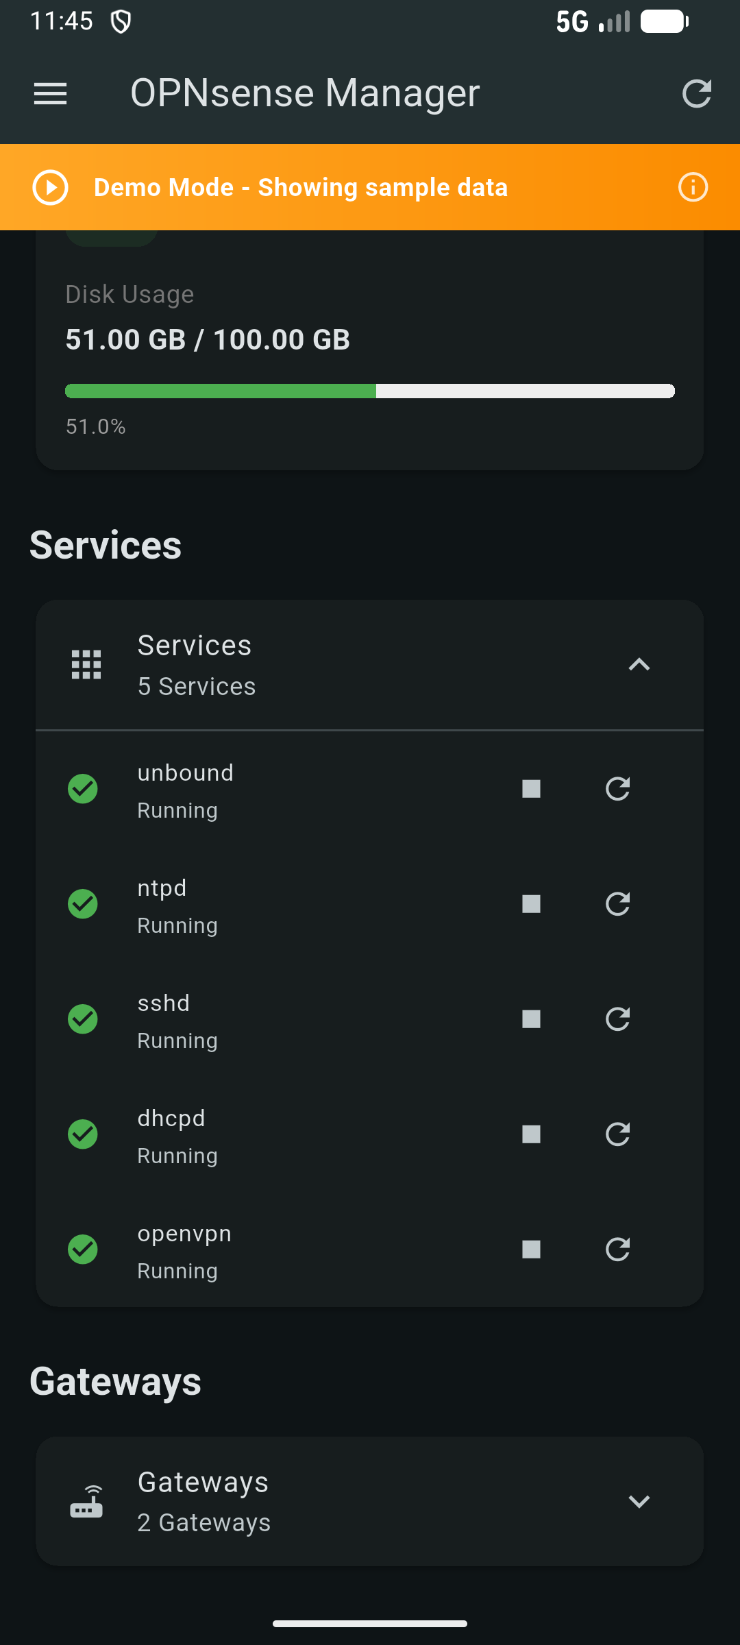Tap the Gateways router icon

[x=86, y=1502]
